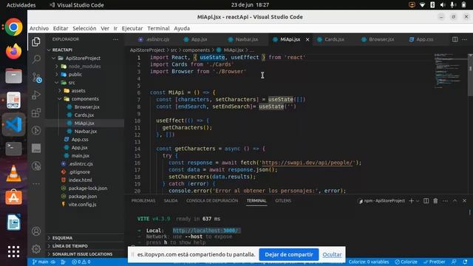Open editor More Actions ellipsis menu
Screen dimensions: 473x266
pos(465,39)
